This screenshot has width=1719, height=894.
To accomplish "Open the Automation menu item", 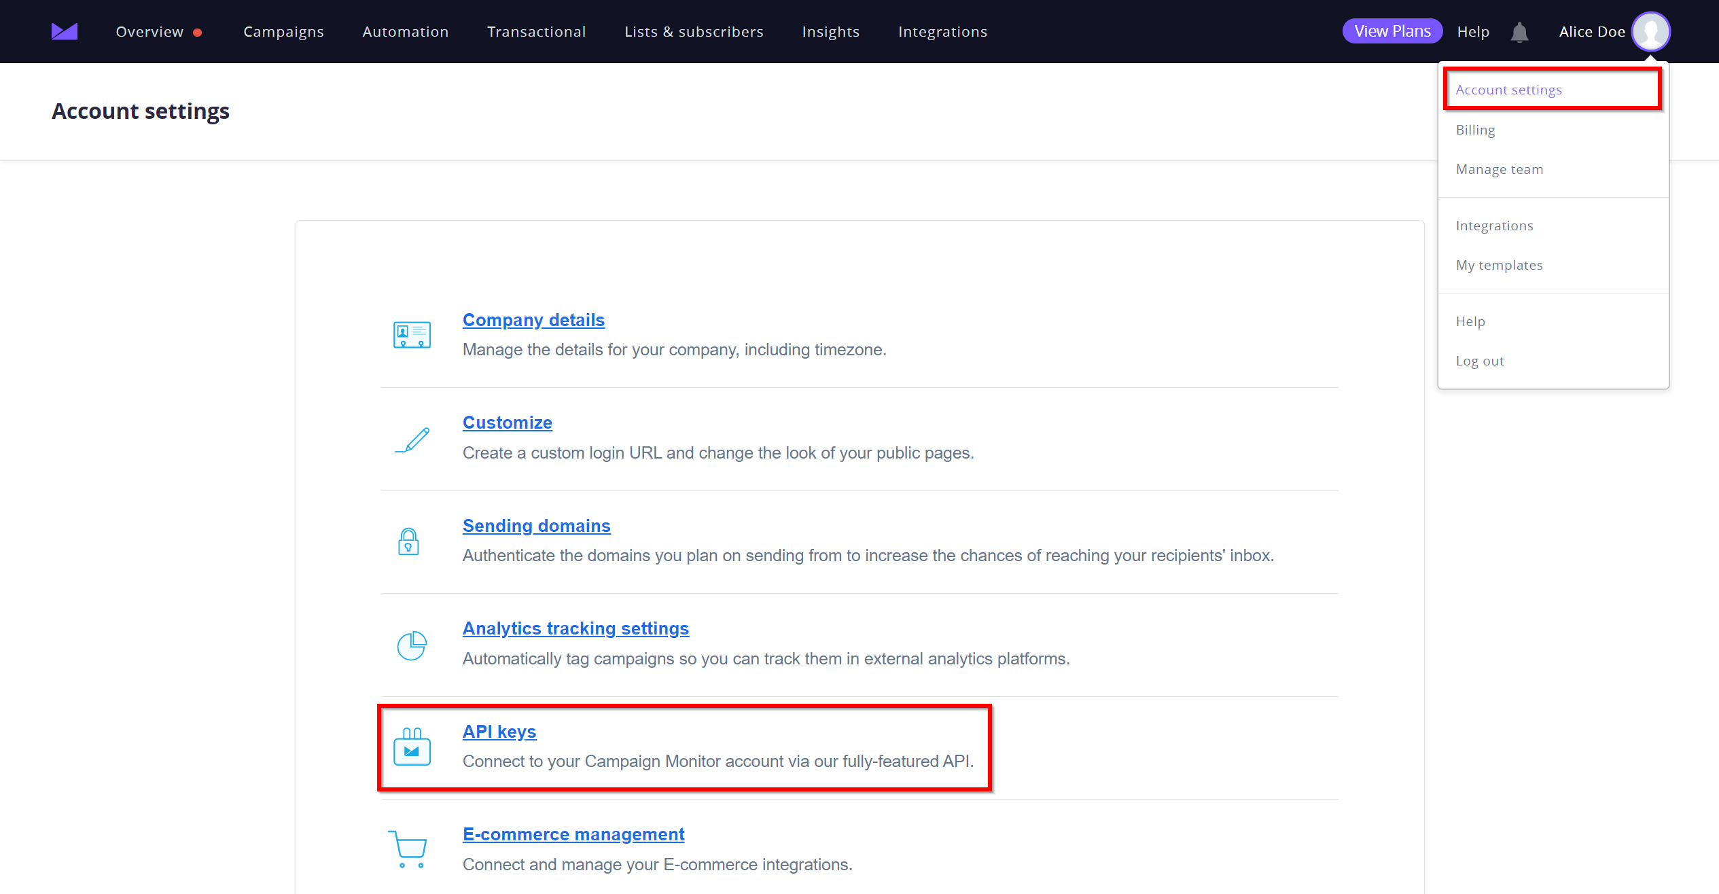I will point(405,32).
